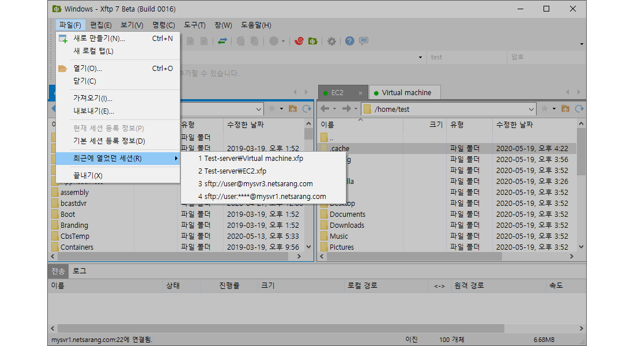The height and width of the screenshot is (346, 634).
Task: Open the 명령(C) menu
Action: [164, 25]
